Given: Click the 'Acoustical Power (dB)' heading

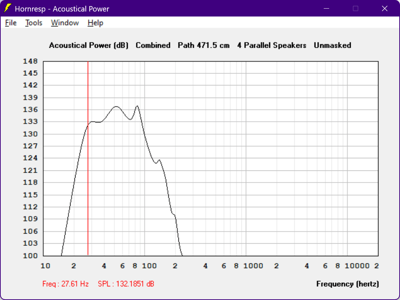Looking at the screenshot, I should (89, 45).
